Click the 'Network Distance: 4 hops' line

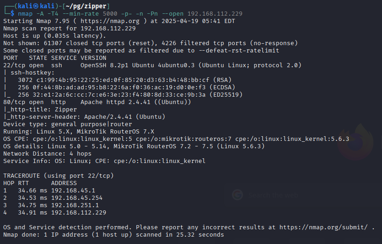click(47, 154)
